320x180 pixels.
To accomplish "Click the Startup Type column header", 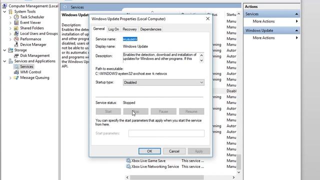I will click(x=231, y=14).
